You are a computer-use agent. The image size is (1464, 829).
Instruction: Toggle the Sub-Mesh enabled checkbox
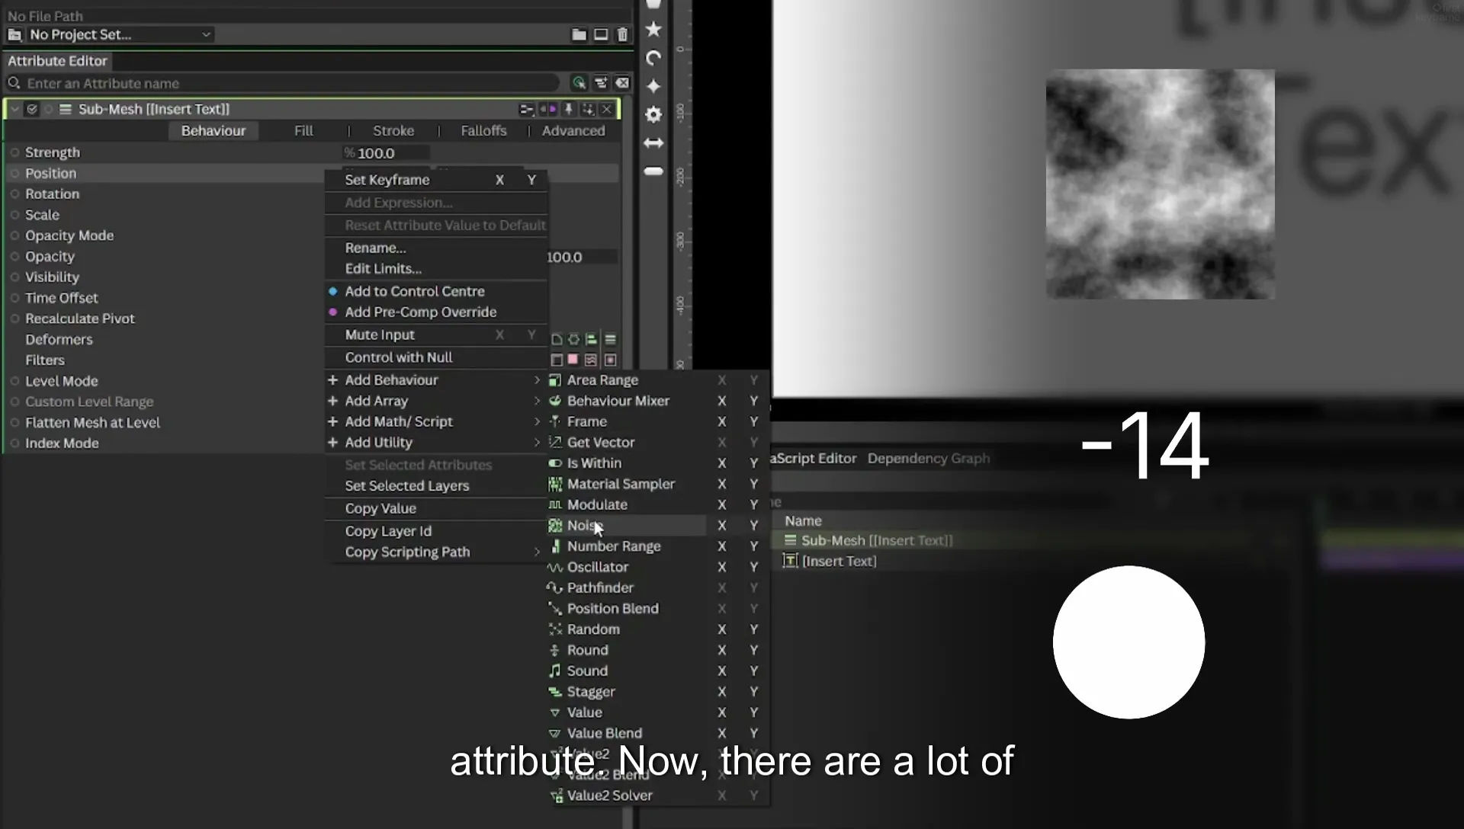click(32, 110)
